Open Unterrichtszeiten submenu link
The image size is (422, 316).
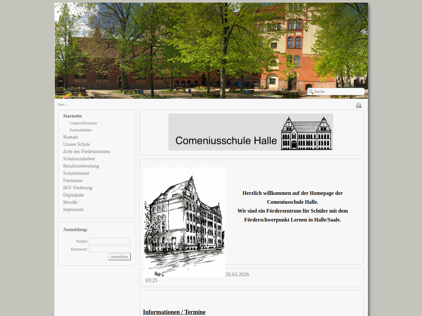coord(83,123)
